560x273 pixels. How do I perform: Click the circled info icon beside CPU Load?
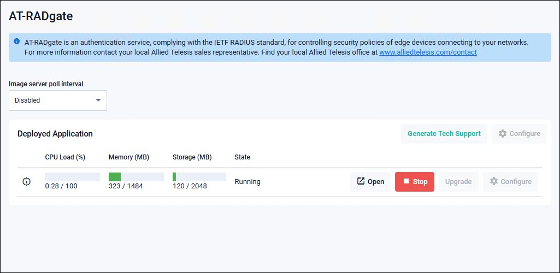click(26, 182)
